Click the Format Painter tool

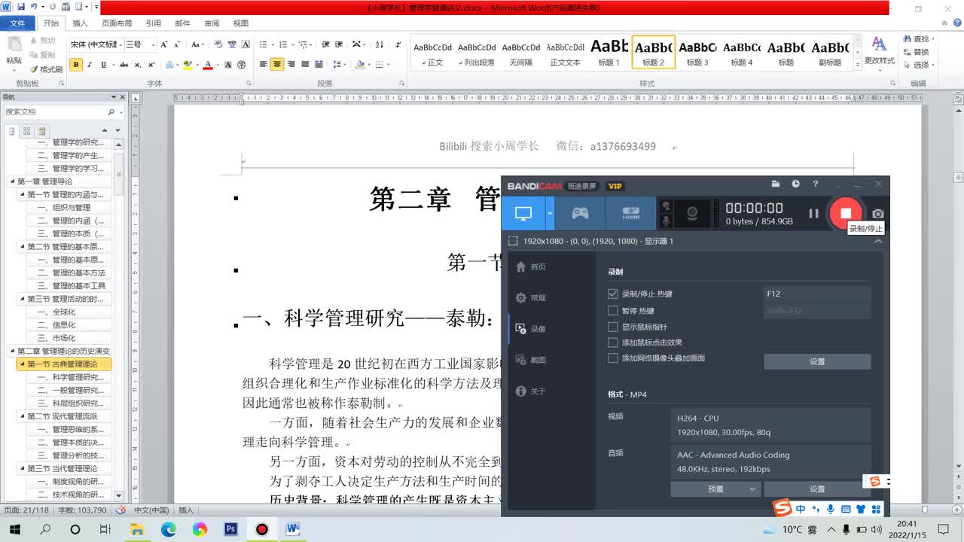coord(47,69)
